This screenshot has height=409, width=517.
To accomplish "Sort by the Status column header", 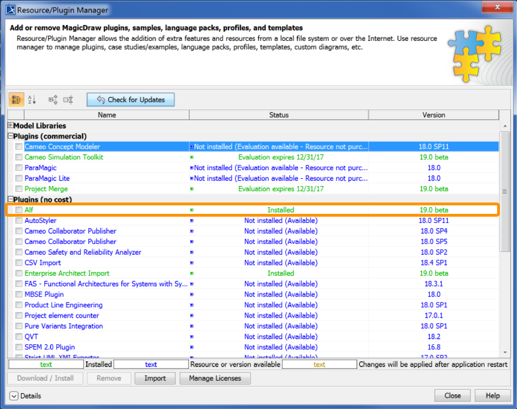I will 279,115.
